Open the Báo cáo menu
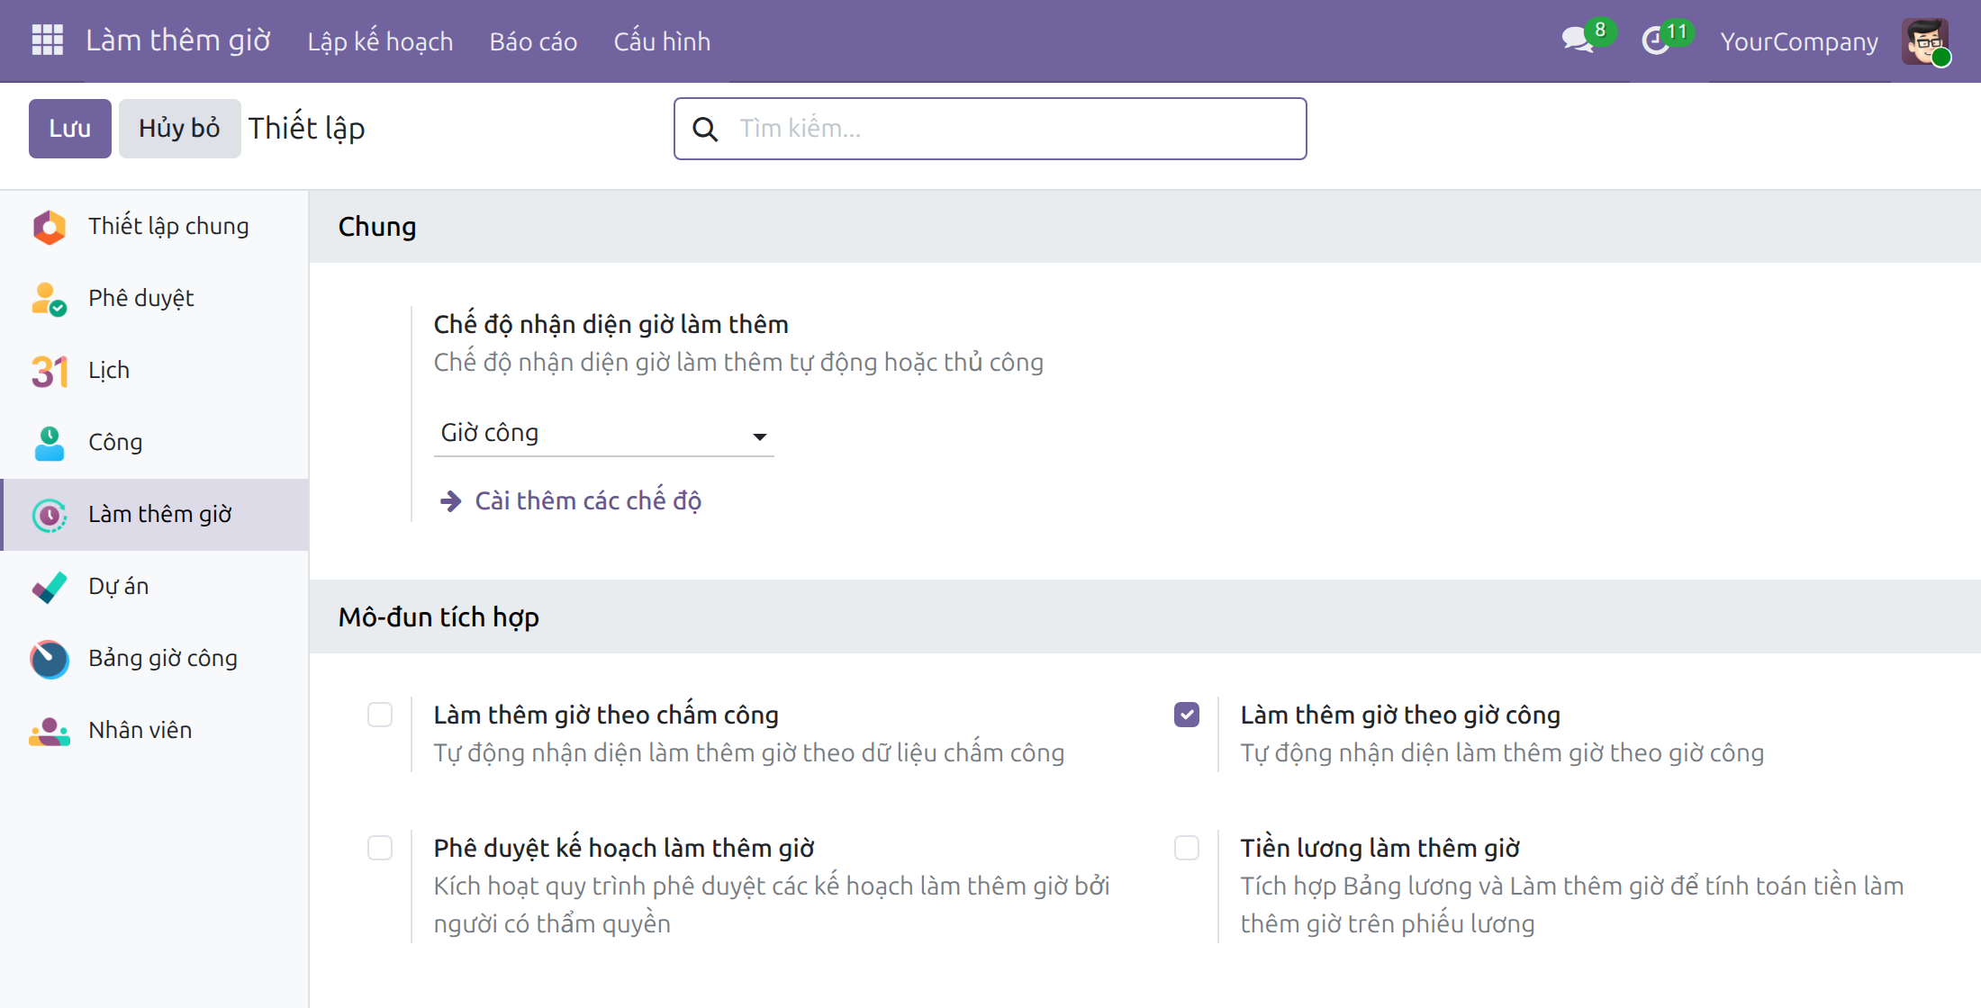This screenshot has height=1008, width=1981. 533,41
